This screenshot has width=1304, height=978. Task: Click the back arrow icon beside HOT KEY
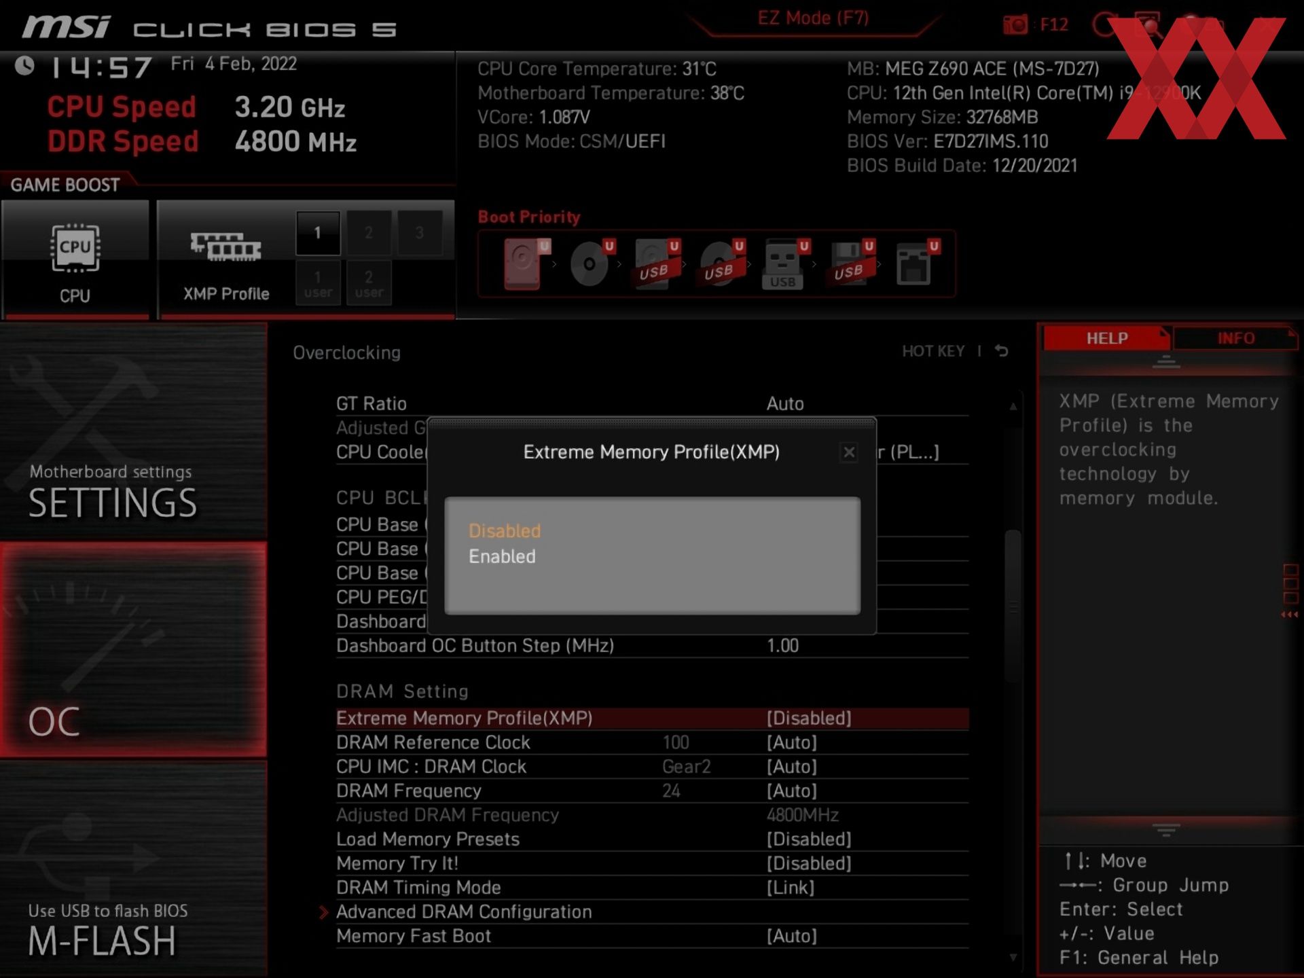[1002, 351]
